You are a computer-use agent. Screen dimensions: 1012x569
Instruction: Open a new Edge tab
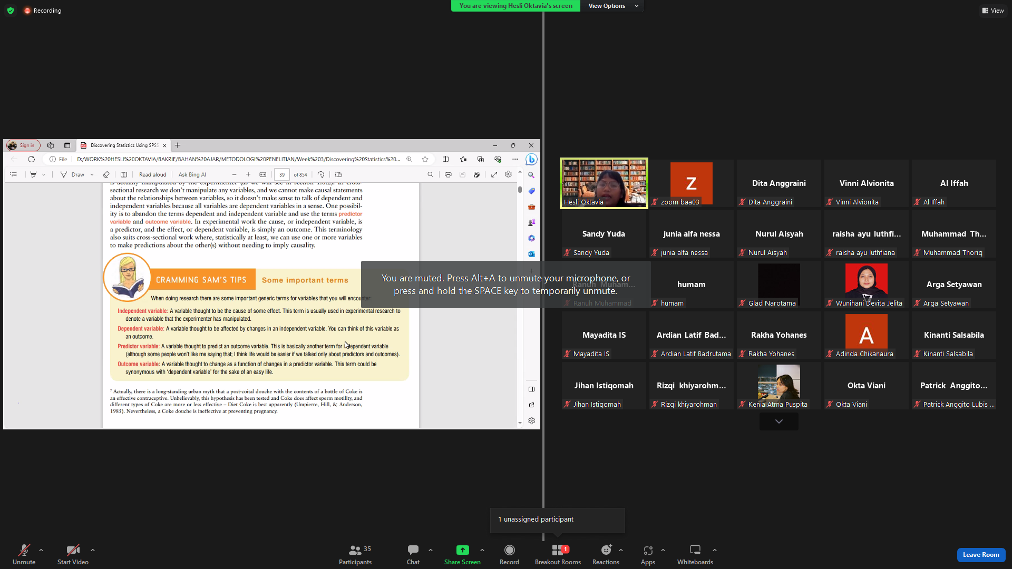tap(178, 145)
